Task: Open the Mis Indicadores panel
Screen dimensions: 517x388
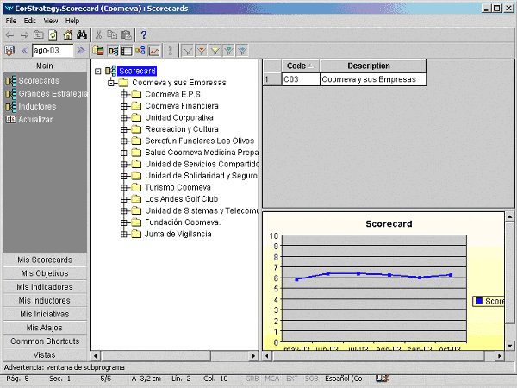Action: tap(45, 286)
